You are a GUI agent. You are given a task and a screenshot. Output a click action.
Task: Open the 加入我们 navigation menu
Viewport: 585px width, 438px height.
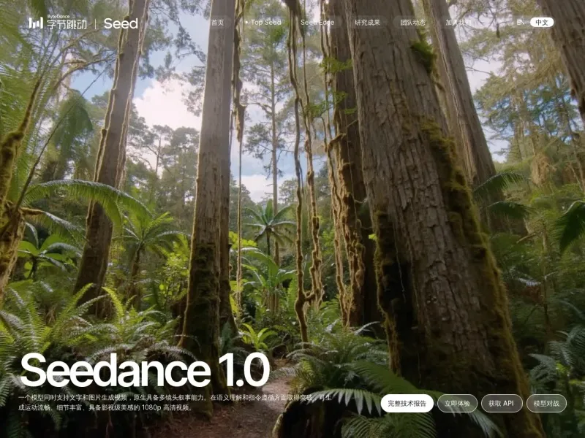coord(458,23)
